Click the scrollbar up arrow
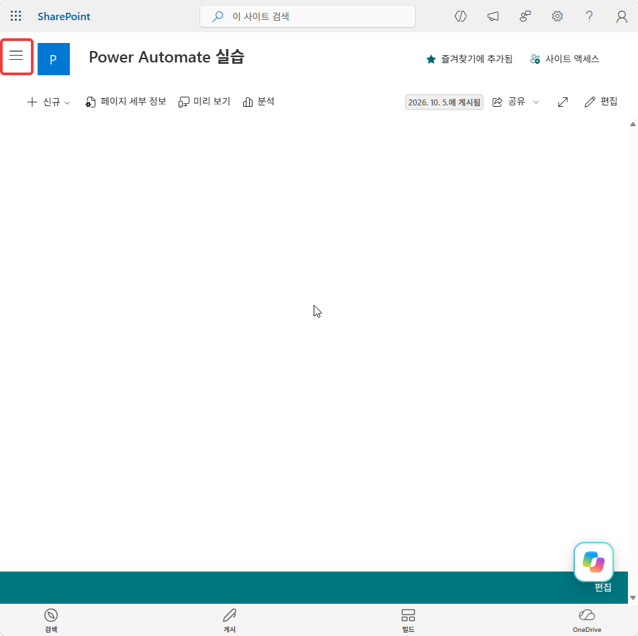Image resolution: width=638 pixels, height=636 pixels. point(633,124)
